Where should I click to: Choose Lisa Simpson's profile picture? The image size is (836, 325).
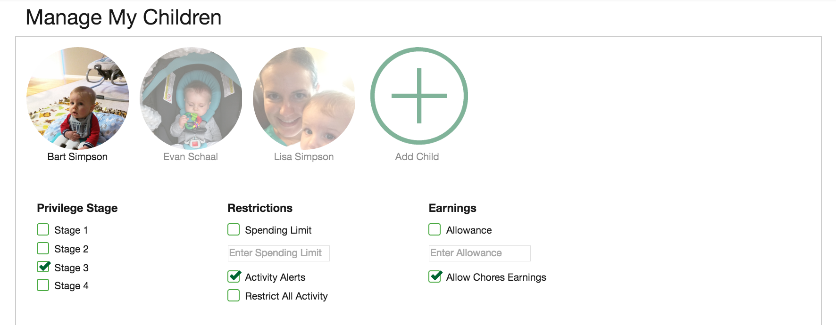tap(304, 98)
